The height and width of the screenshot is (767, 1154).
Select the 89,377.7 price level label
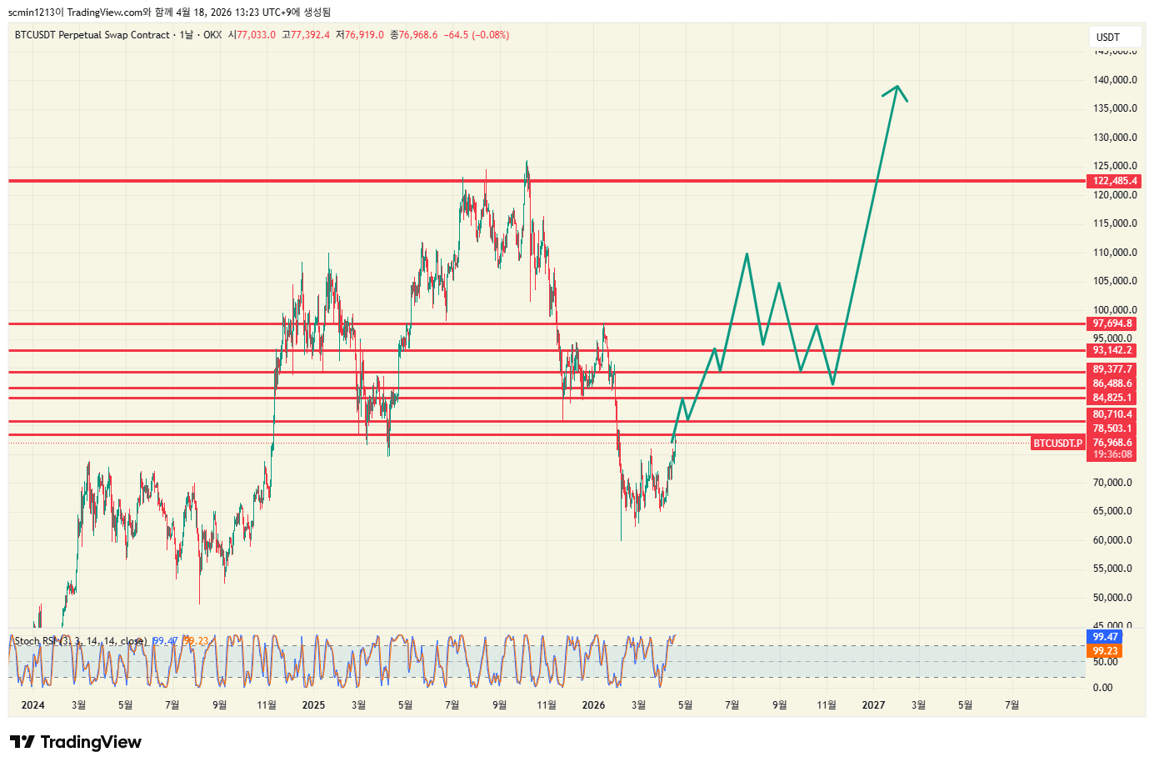click(x=1112, y=369)
